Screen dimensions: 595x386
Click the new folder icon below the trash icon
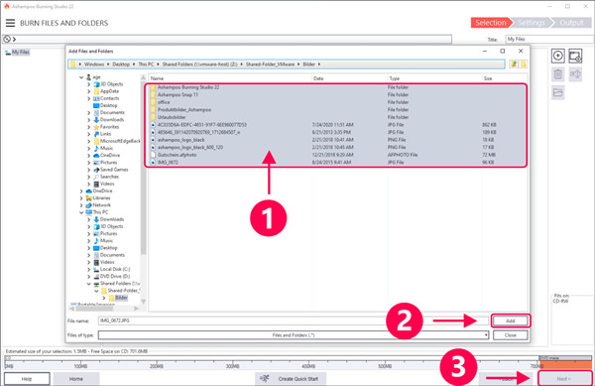click(557, 92)
